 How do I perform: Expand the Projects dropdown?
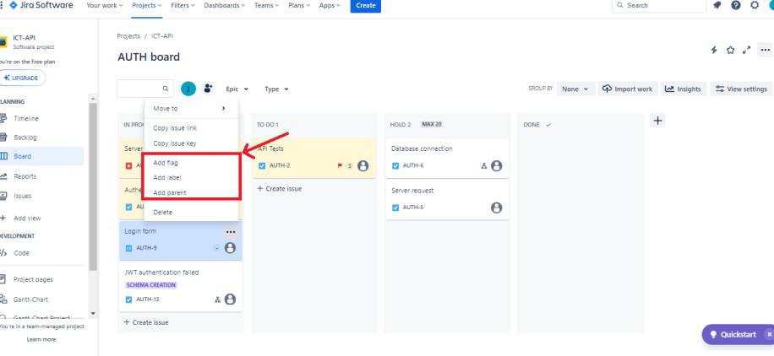(147, 5)
